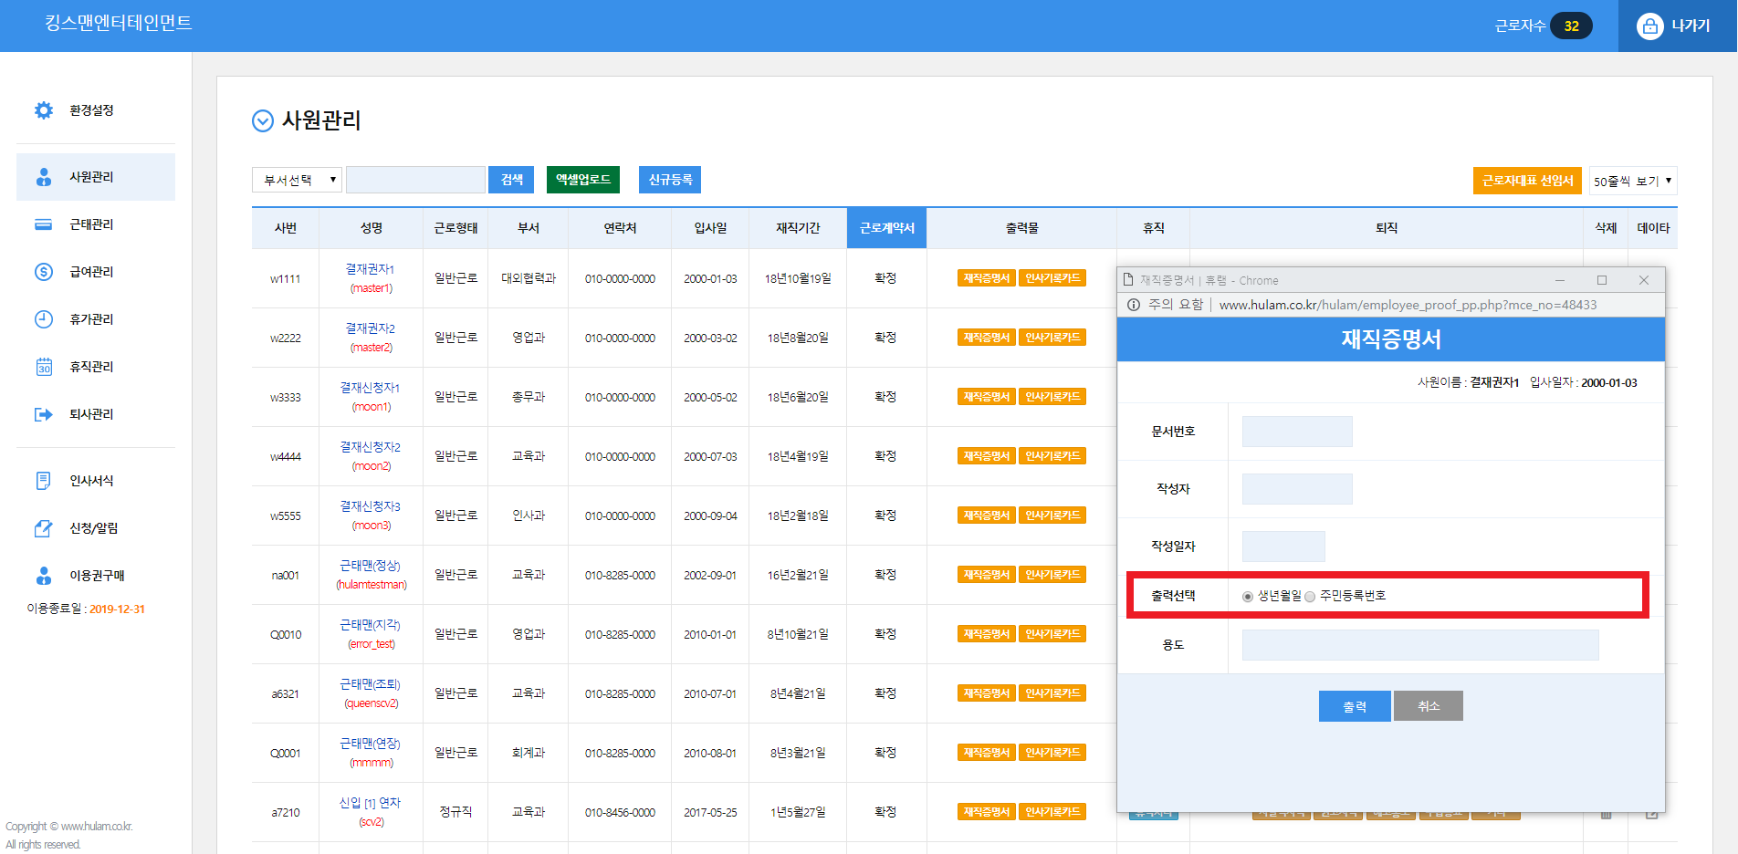This screenshot has width=1738, height=854.
Task: Click the calendar icon for 휴직관리
Action: pos(44,367)
